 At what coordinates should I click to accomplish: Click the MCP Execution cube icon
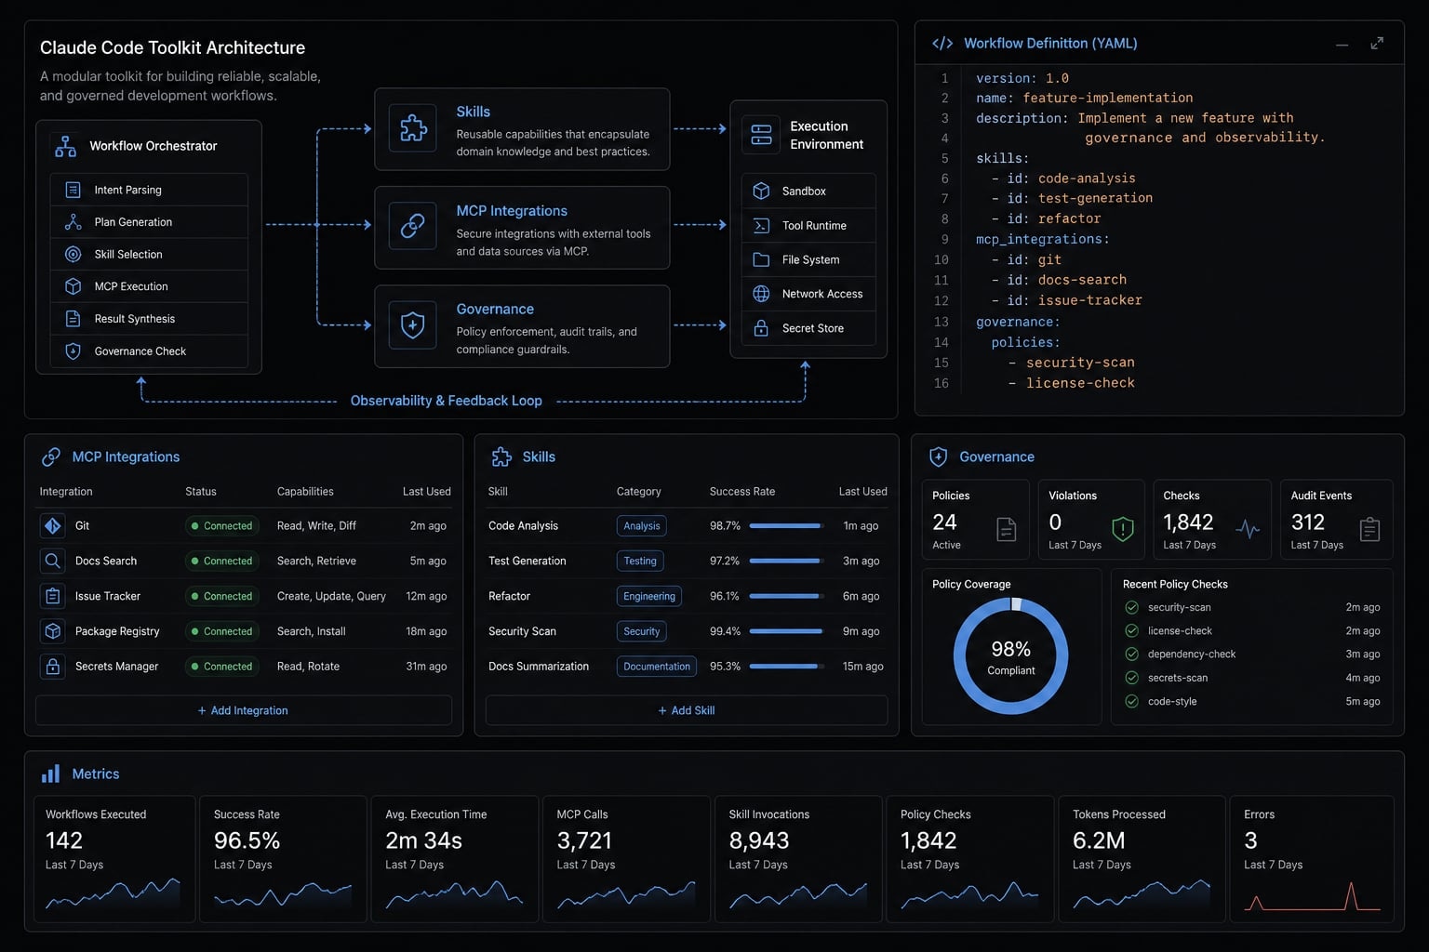pyautogui.click(x=73, y=286)
